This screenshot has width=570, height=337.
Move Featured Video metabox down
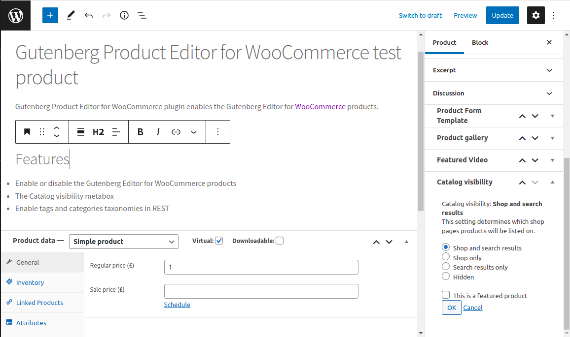click(x=535, y=160)
